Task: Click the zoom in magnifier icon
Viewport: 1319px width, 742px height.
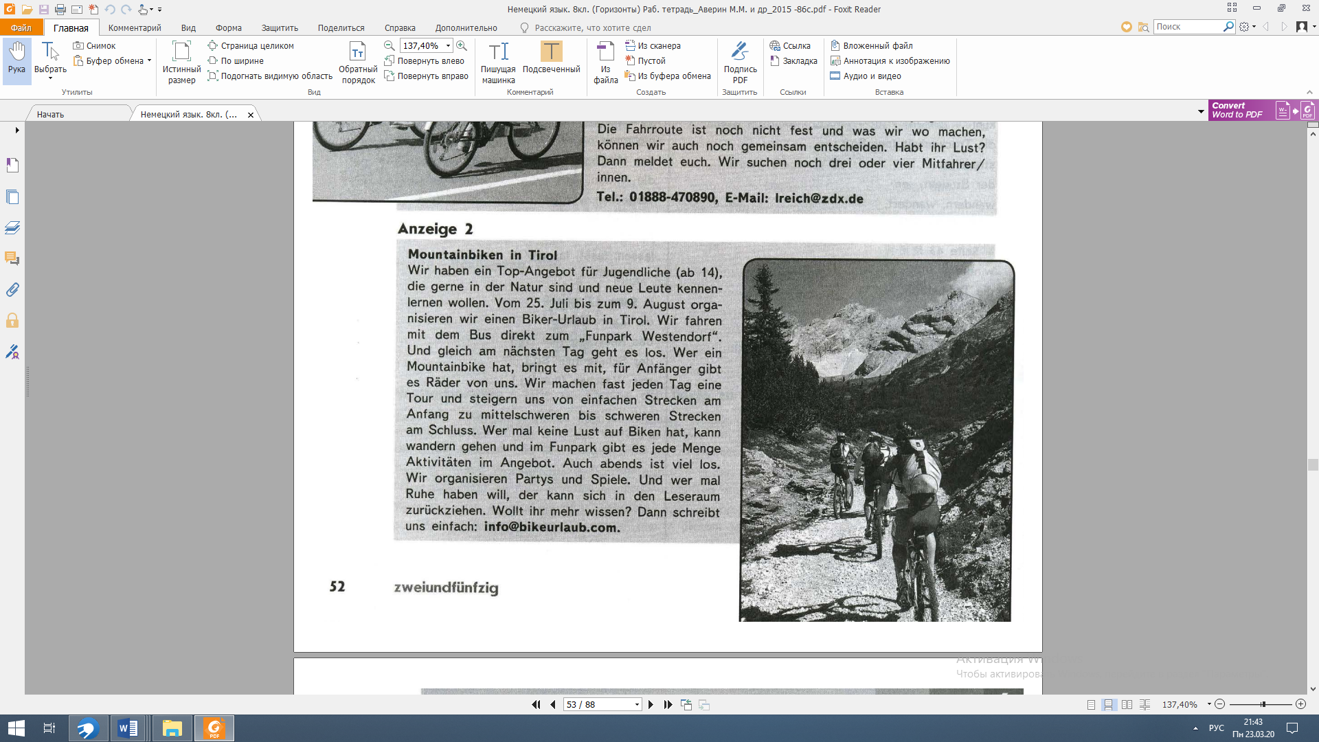Action: point(462,45)
